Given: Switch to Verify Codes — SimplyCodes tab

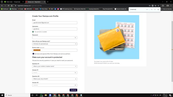Looking at the screenshot, I should (x=13, y=2).
